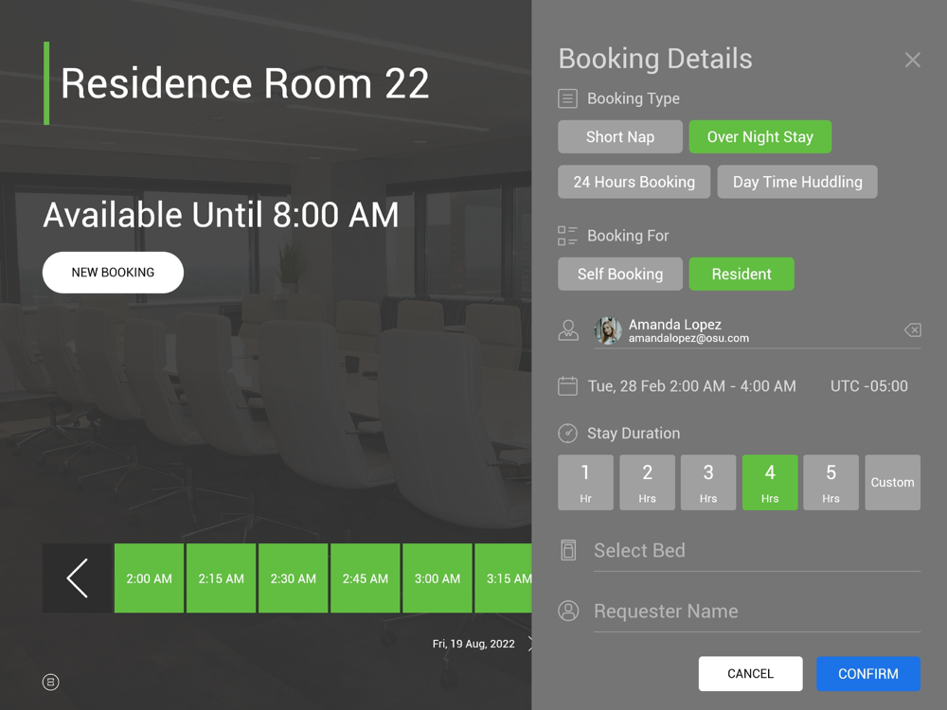The width and height of the screenshot is (947, 710).
Task: Switch to Self Booking
Action: click(619, 275)
